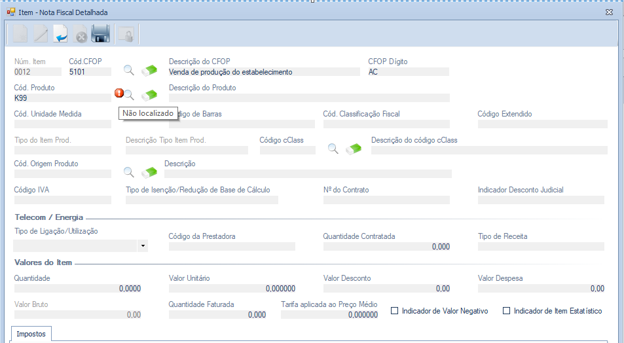Click the Núm. Item field showing 0012
This screenshot has width=624, height=343.
[x=38, y=72]
